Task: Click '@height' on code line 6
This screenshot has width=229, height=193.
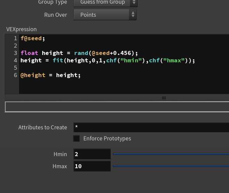Action: click(x=33, y=75)
